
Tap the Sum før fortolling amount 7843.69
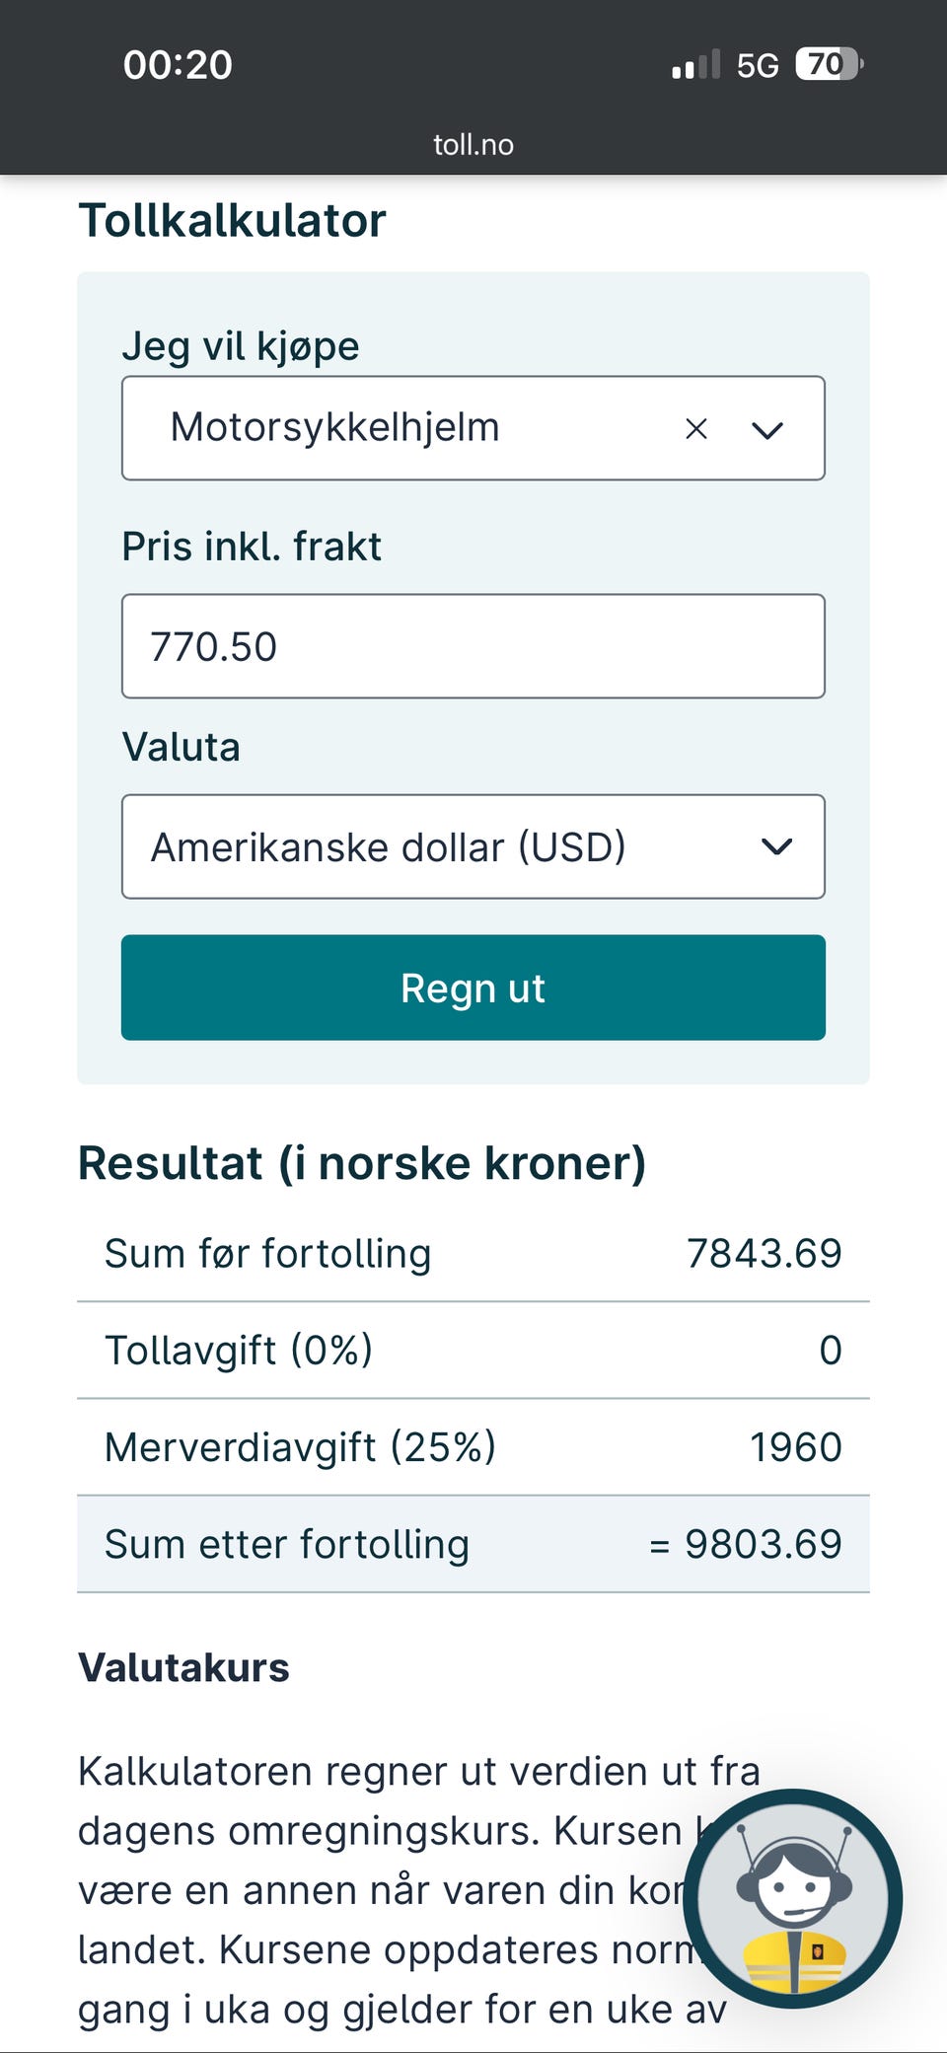(764, 1254)
